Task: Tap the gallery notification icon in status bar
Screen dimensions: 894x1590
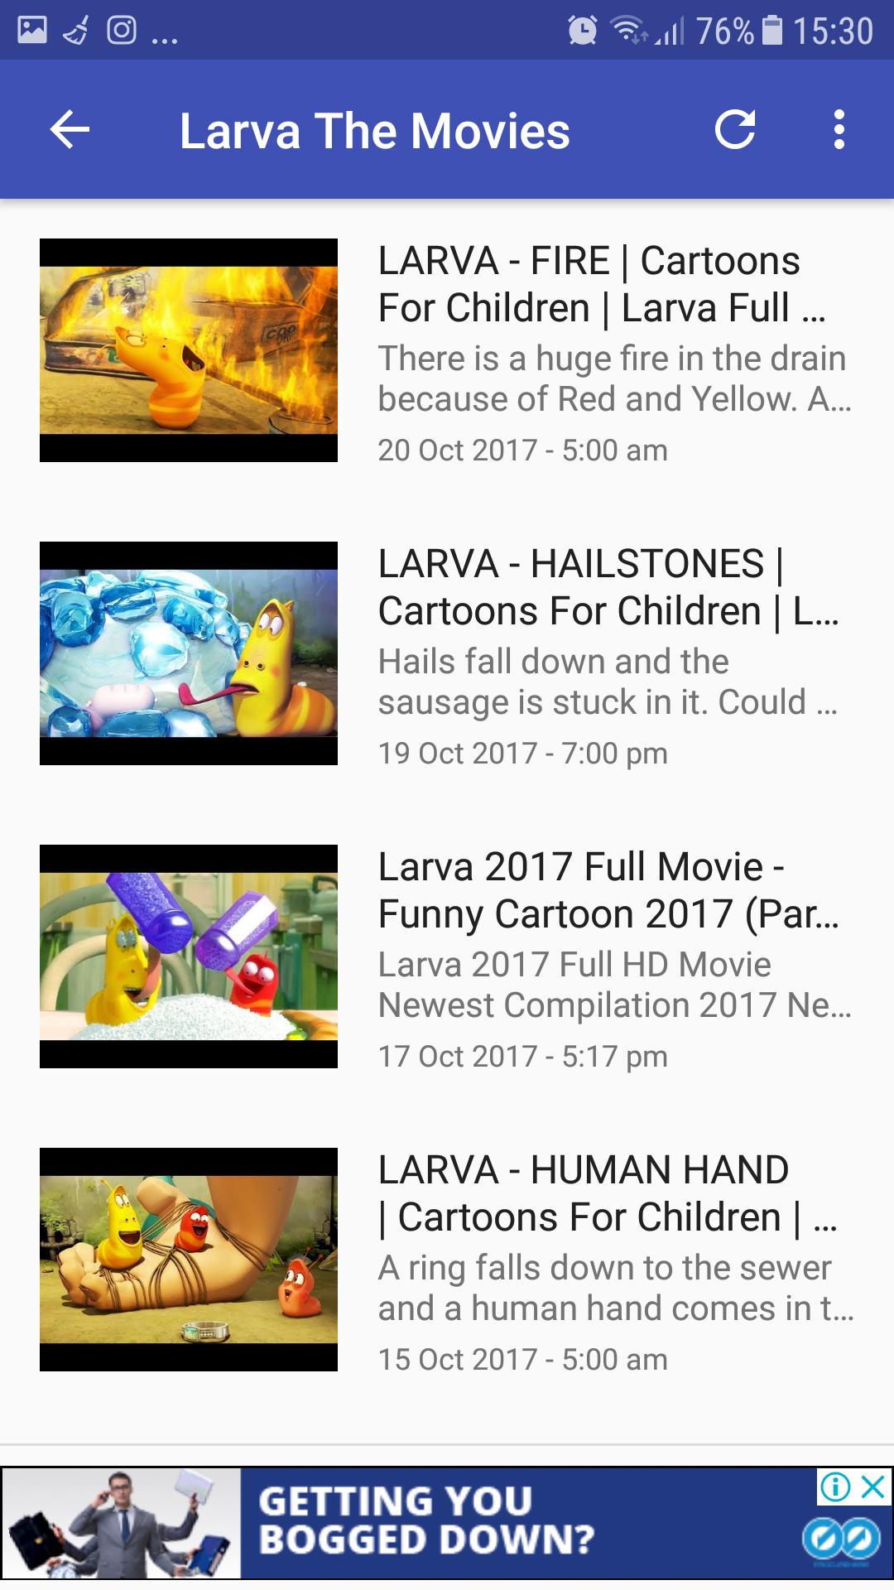Action: (x=32, y=31)
